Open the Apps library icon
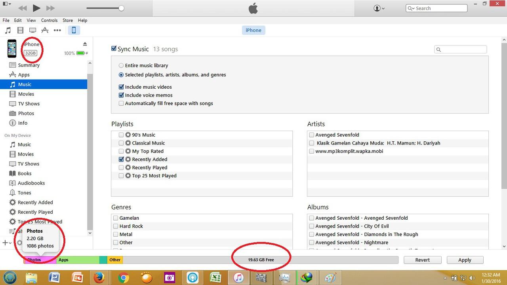Screen dimensions: 507x285 [45, 30]
